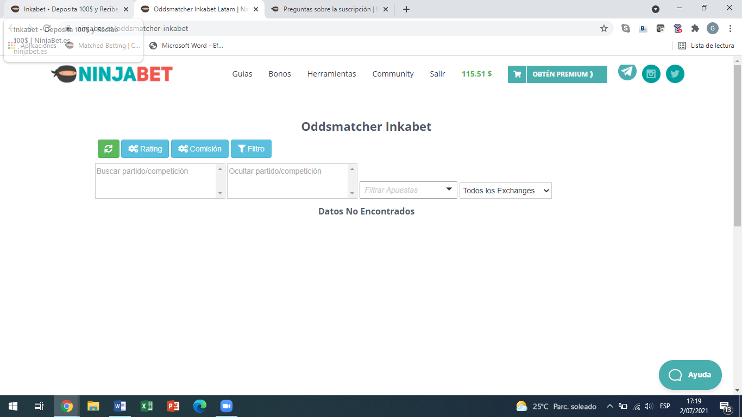
Task: Open the Guías menu
Action: (242, 74)
